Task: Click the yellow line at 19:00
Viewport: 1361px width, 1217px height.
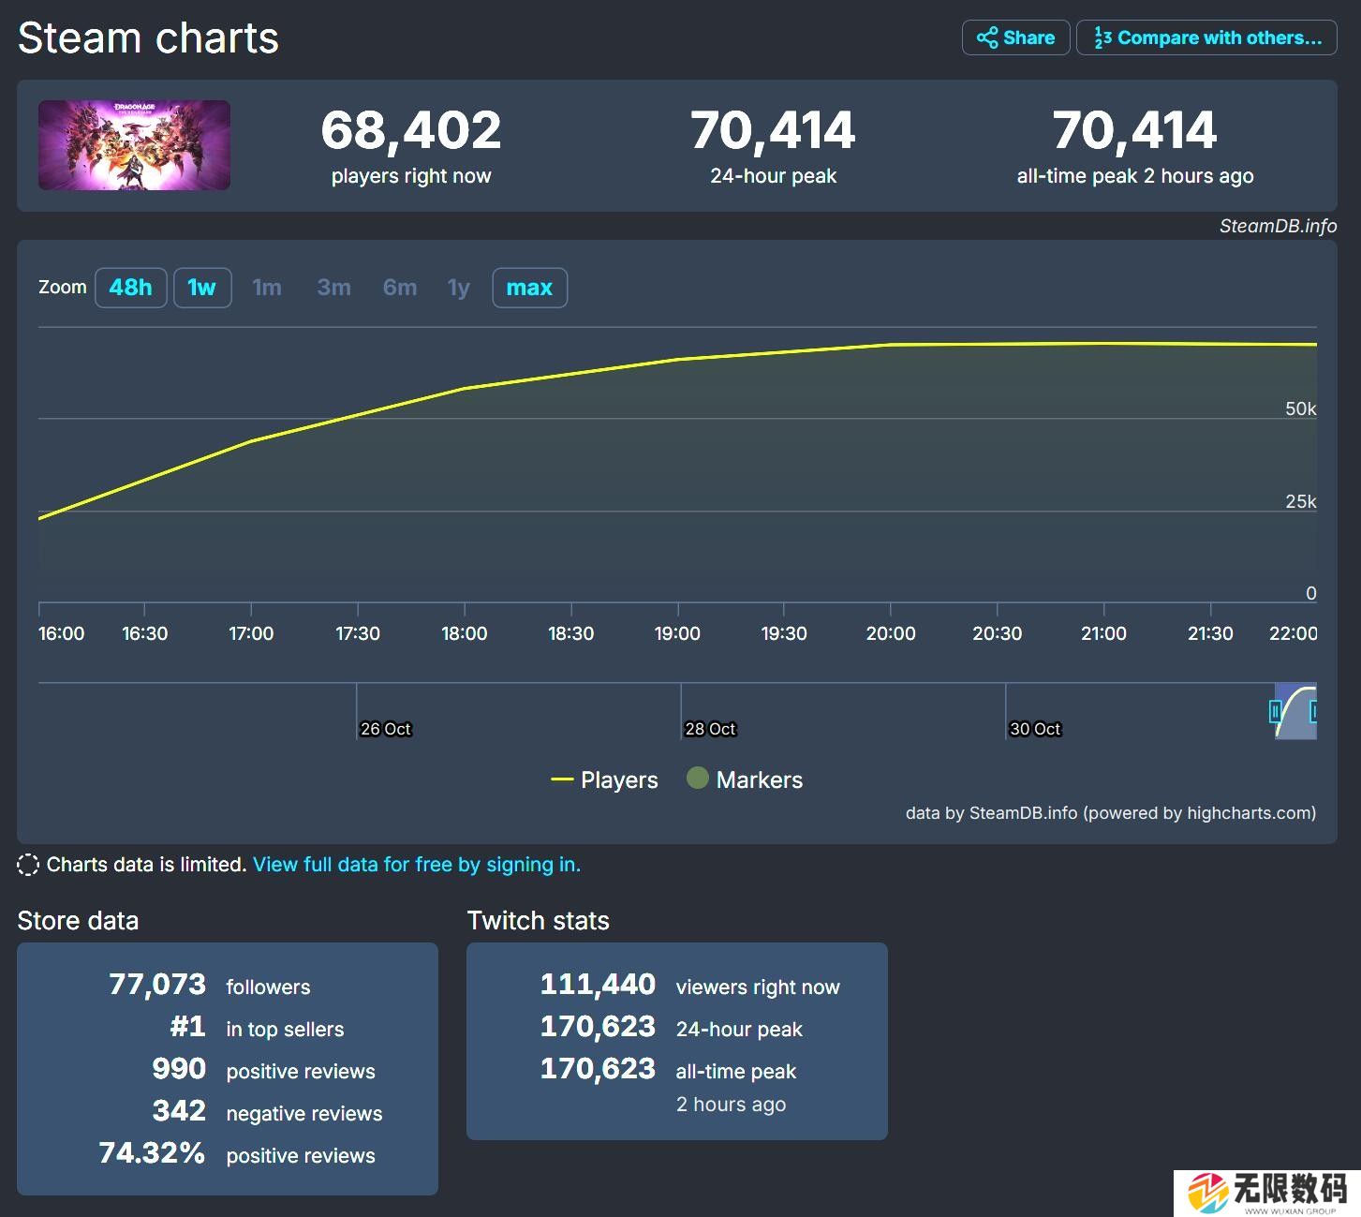Action: pos(677,359)
